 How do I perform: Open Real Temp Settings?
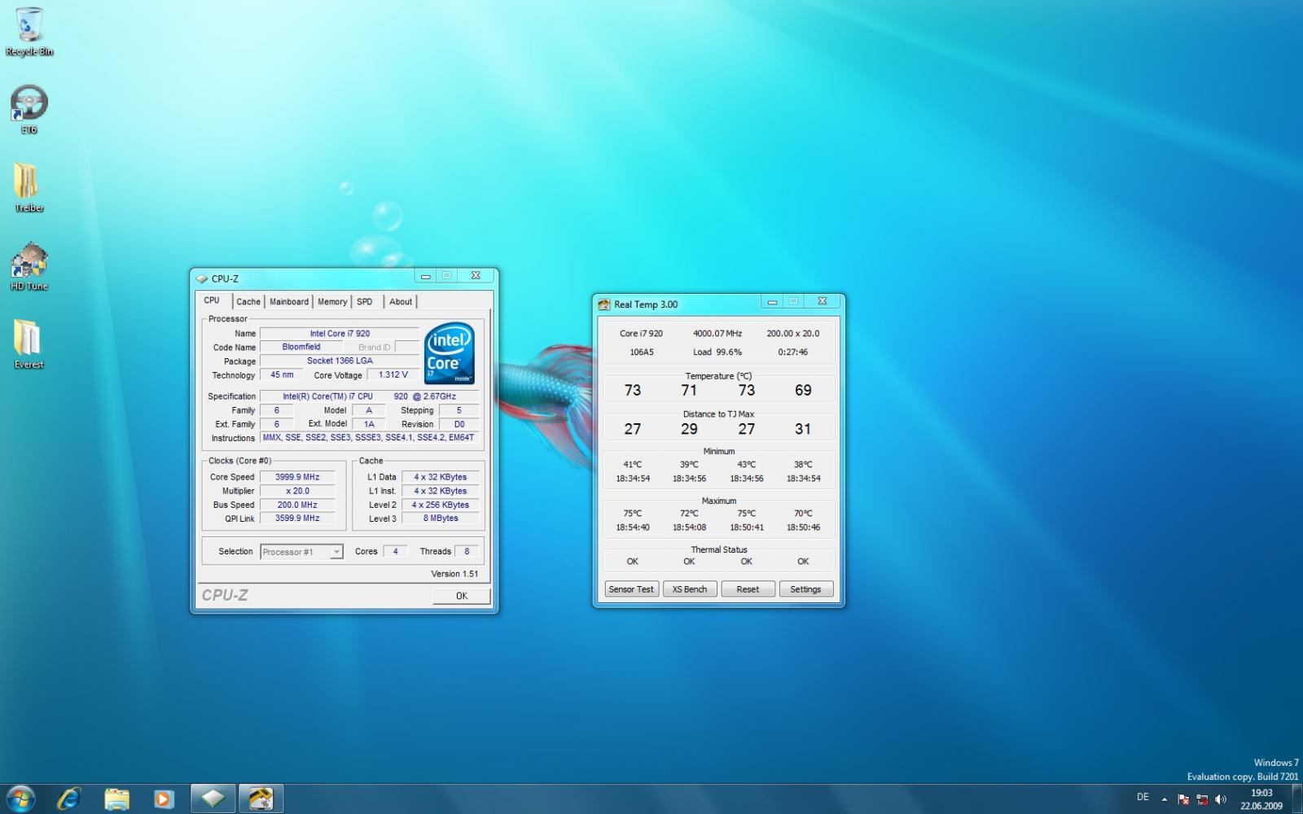(x=805, y=589)
